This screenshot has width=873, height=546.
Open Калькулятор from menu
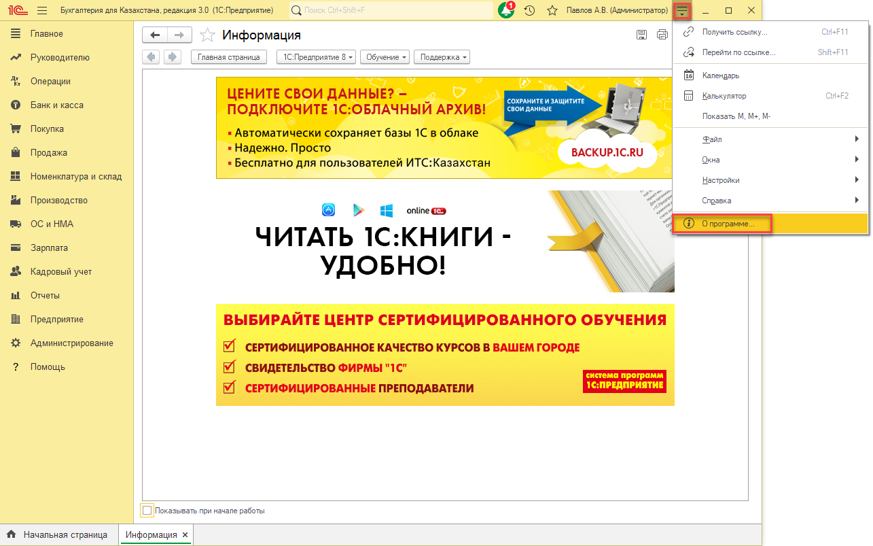tap(770, 96)
